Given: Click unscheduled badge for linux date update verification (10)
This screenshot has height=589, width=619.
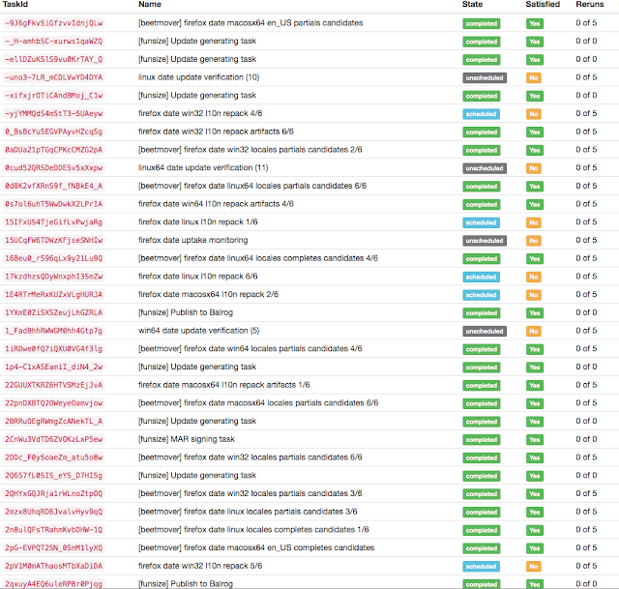Looking at the screenshot, I should click(485, 77).
